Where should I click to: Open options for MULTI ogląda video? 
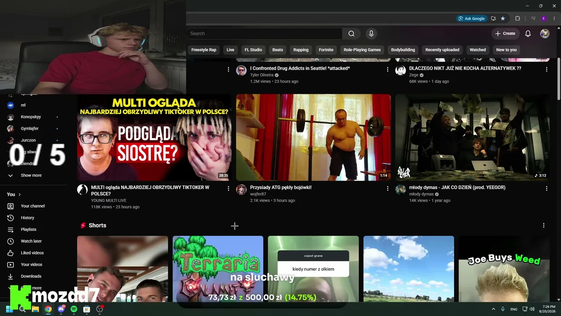pyautogui.click(x=228, y=188)
